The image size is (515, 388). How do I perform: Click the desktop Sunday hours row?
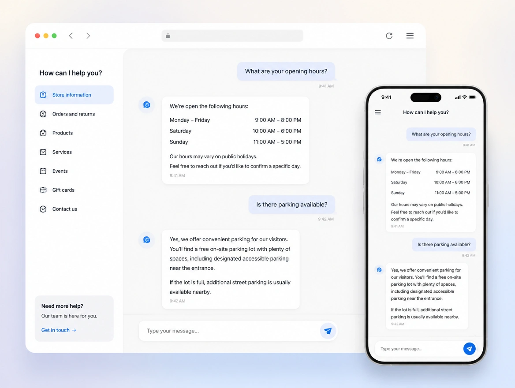[235, 142]
